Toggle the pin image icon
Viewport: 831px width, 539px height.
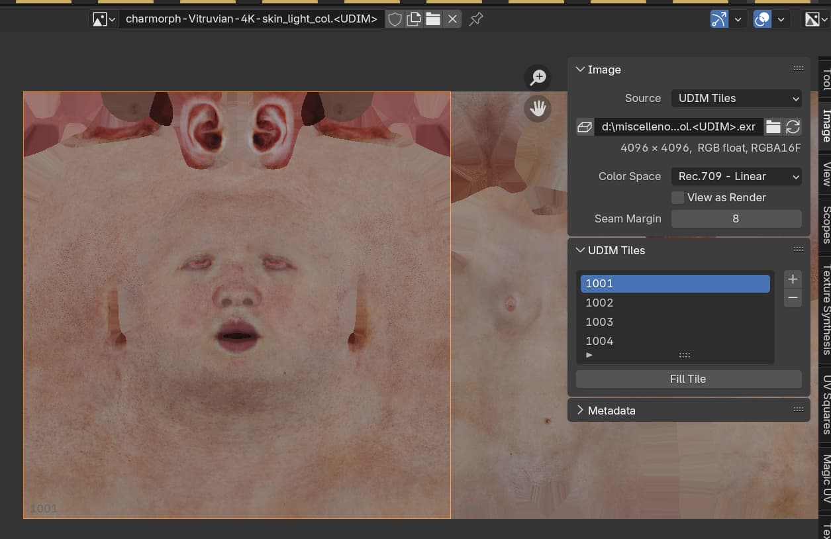tap(475, 19)
